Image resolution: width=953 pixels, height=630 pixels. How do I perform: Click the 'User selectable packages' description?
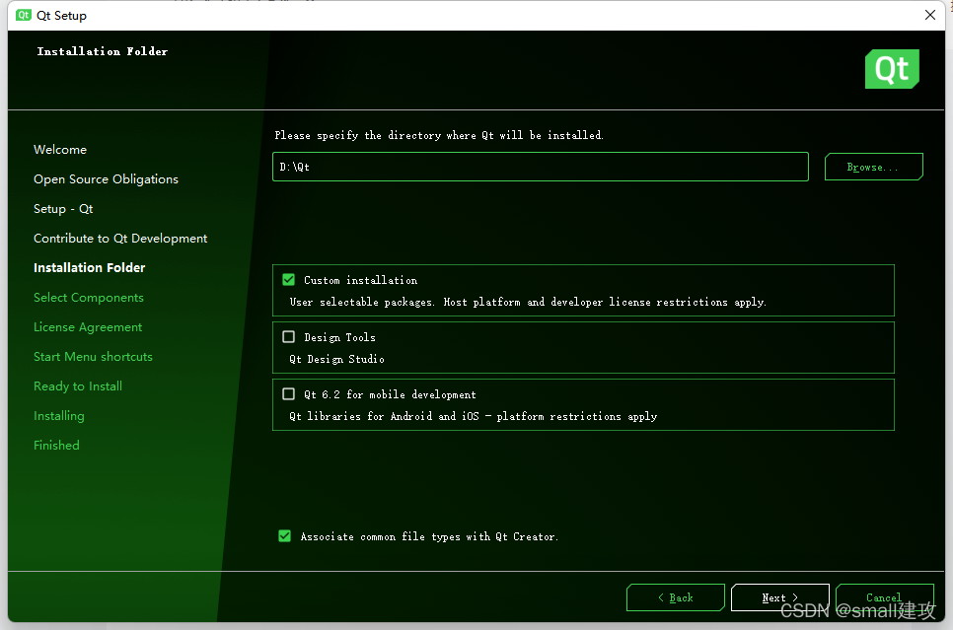(x=528, y=302)
